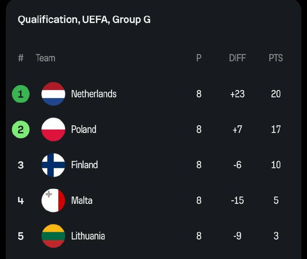Click the Netherlands flag icon
The height and width of the screenshot is (259, 307).
[53, 94]
